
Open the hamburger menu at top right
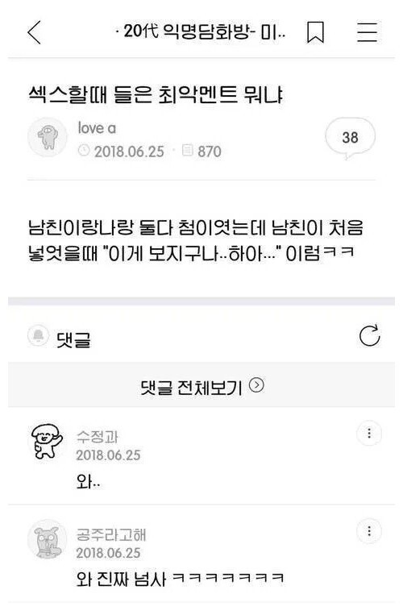[368, 32]
